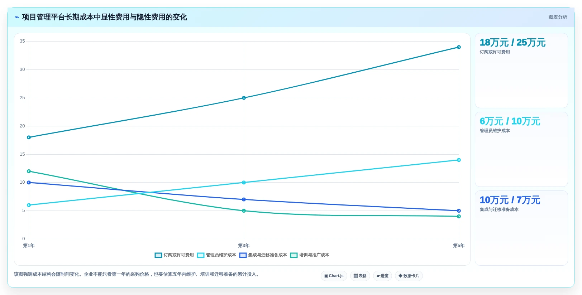Click 集成与迁移准备成本 data point at 第1年
582x295 pixels.
pos(29,183)
